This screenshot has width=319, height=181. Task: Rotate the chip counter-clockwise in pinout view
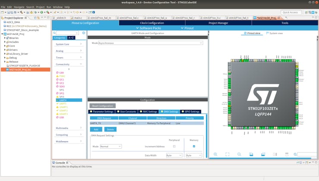click(x=263, y=154)
